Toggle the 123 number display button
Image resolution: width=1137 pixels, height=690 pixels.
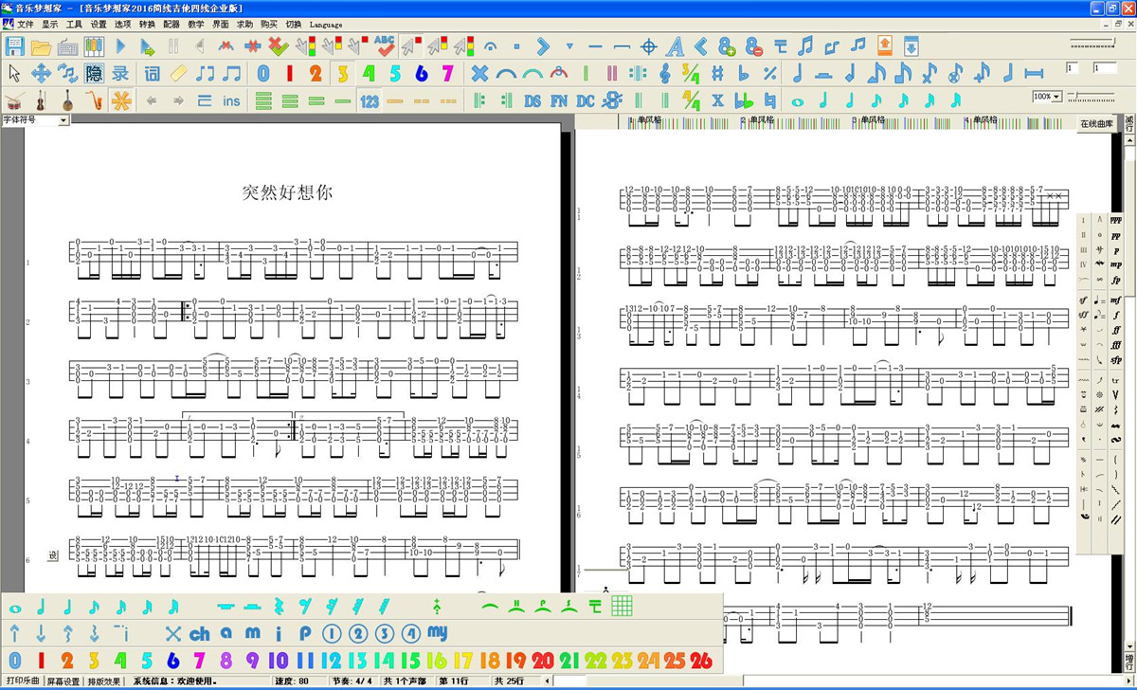pyautogui.click(x=370, y=100)
